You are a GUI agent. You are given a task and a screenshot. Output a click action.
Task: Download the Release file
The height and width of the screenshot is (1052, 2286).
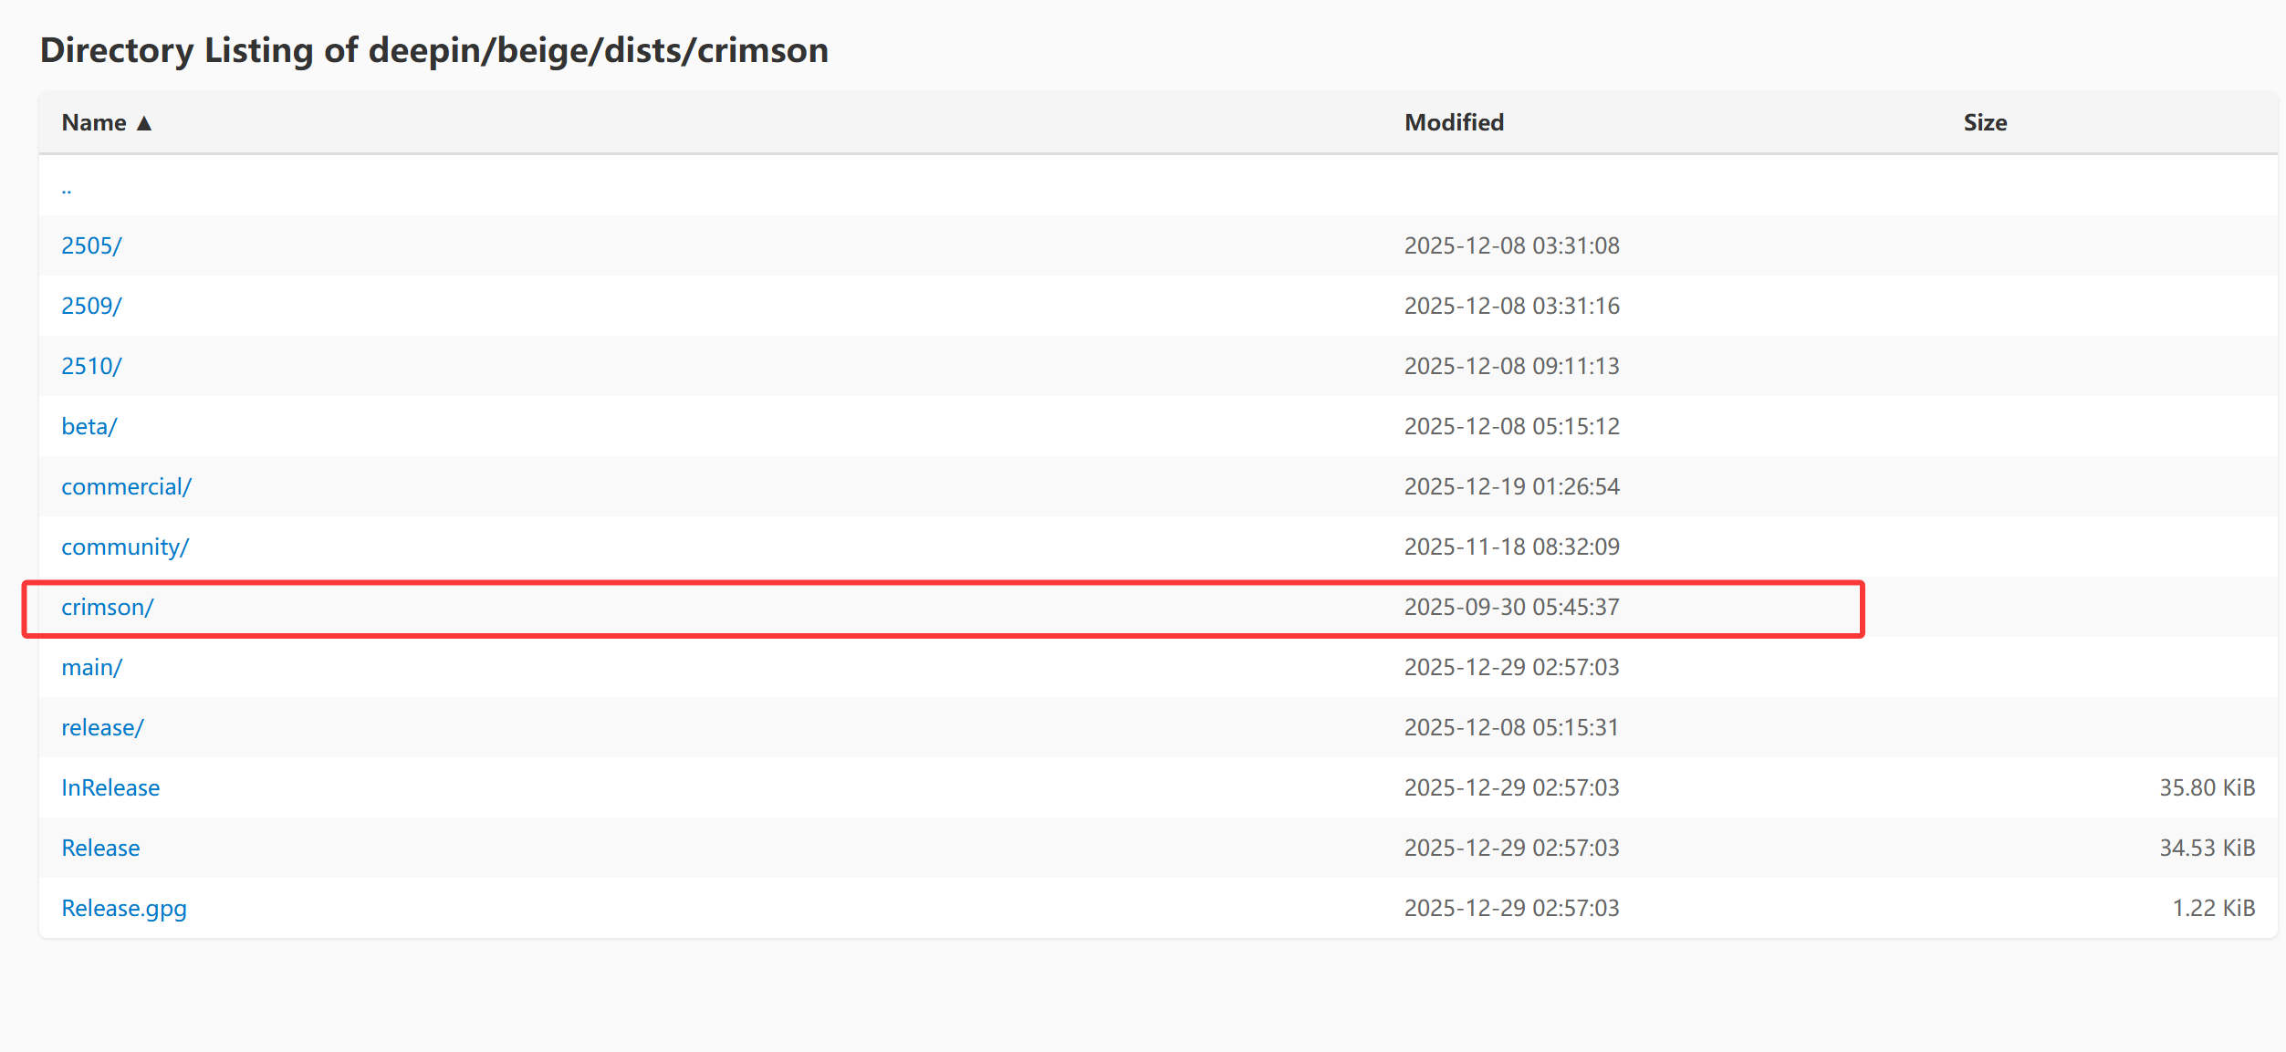pos(100,848)
